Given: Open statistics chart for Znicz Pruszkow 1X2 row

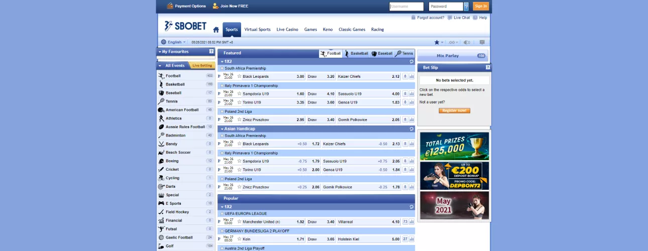Looking at the screenshot, I should (412, 120).
